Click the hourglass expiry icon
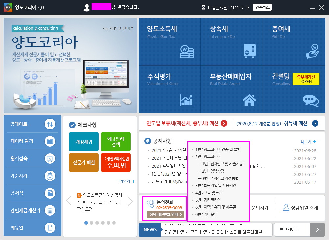This screenshot has width=329, height=240. tap(203, 8)
